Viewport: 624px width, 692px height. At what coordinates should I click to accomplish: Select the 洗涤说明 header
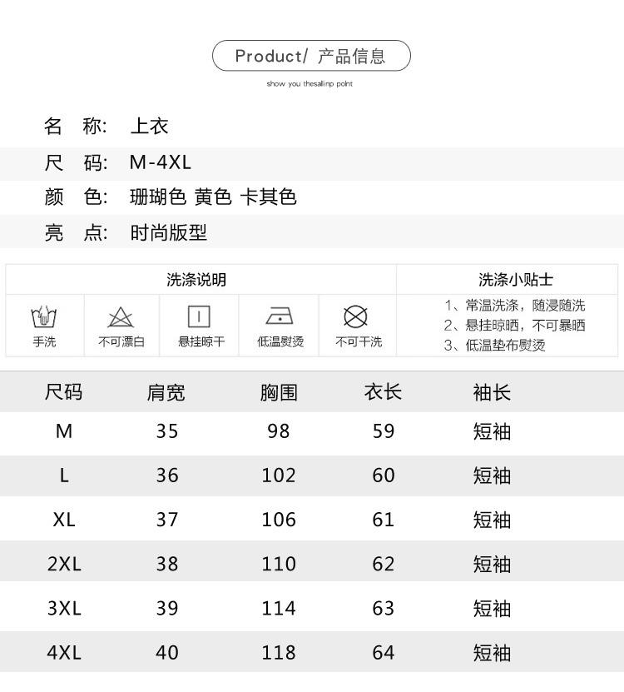pos(196,280)
